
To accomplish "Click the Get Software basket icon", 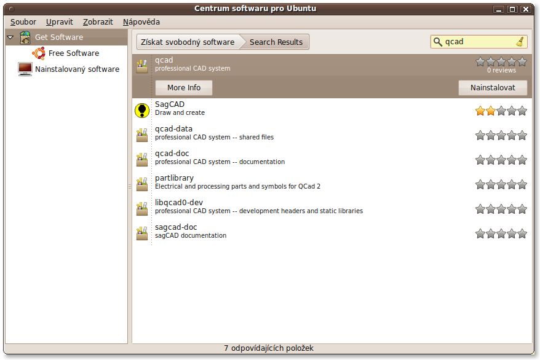I will [x=25, y=37].
